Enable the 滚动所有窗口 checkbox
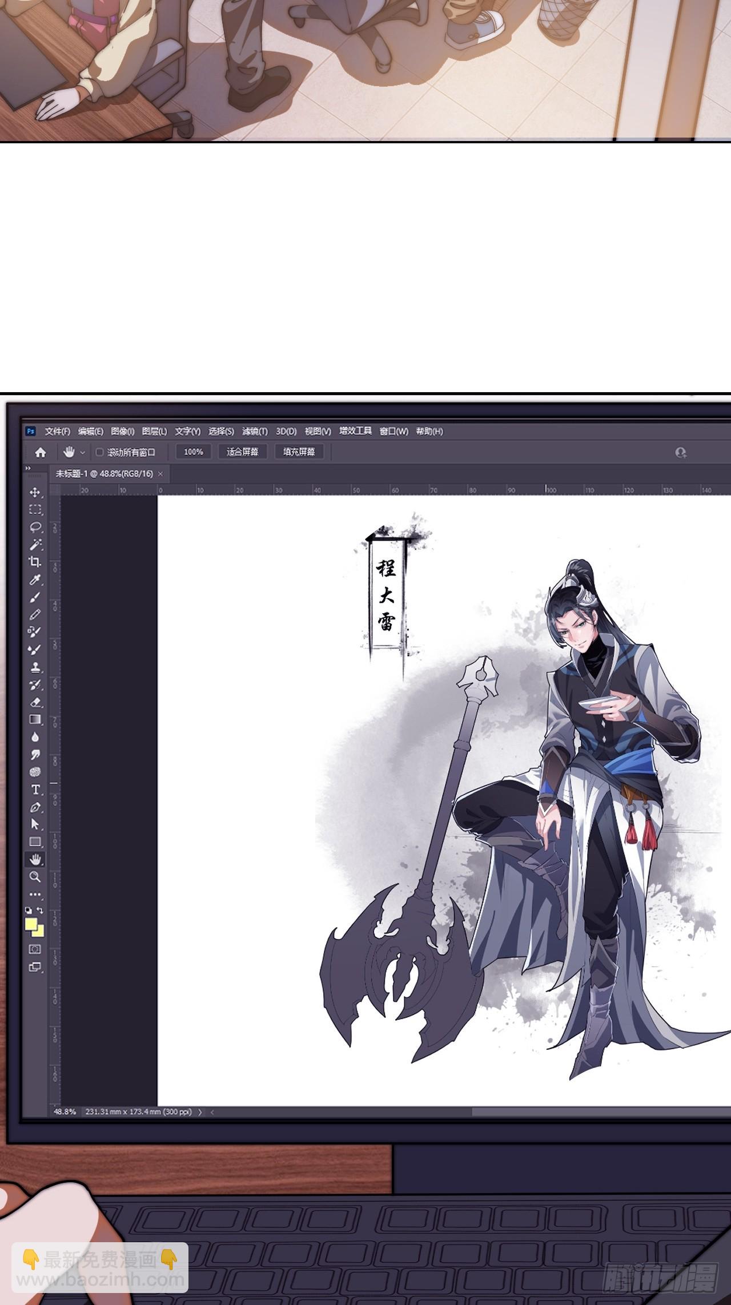The height and width of the screenshot is (1305, 731). coord(99,452)
